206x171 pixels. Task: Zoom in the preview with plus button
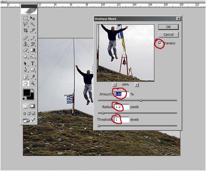pos(137,85)
